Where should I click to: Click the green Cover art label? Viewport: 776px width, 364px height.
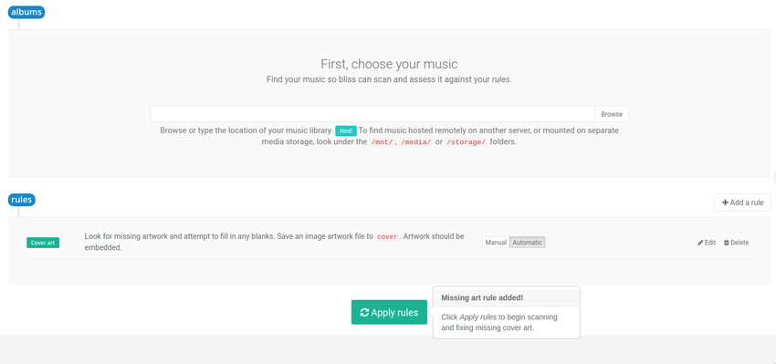point(43,243)
